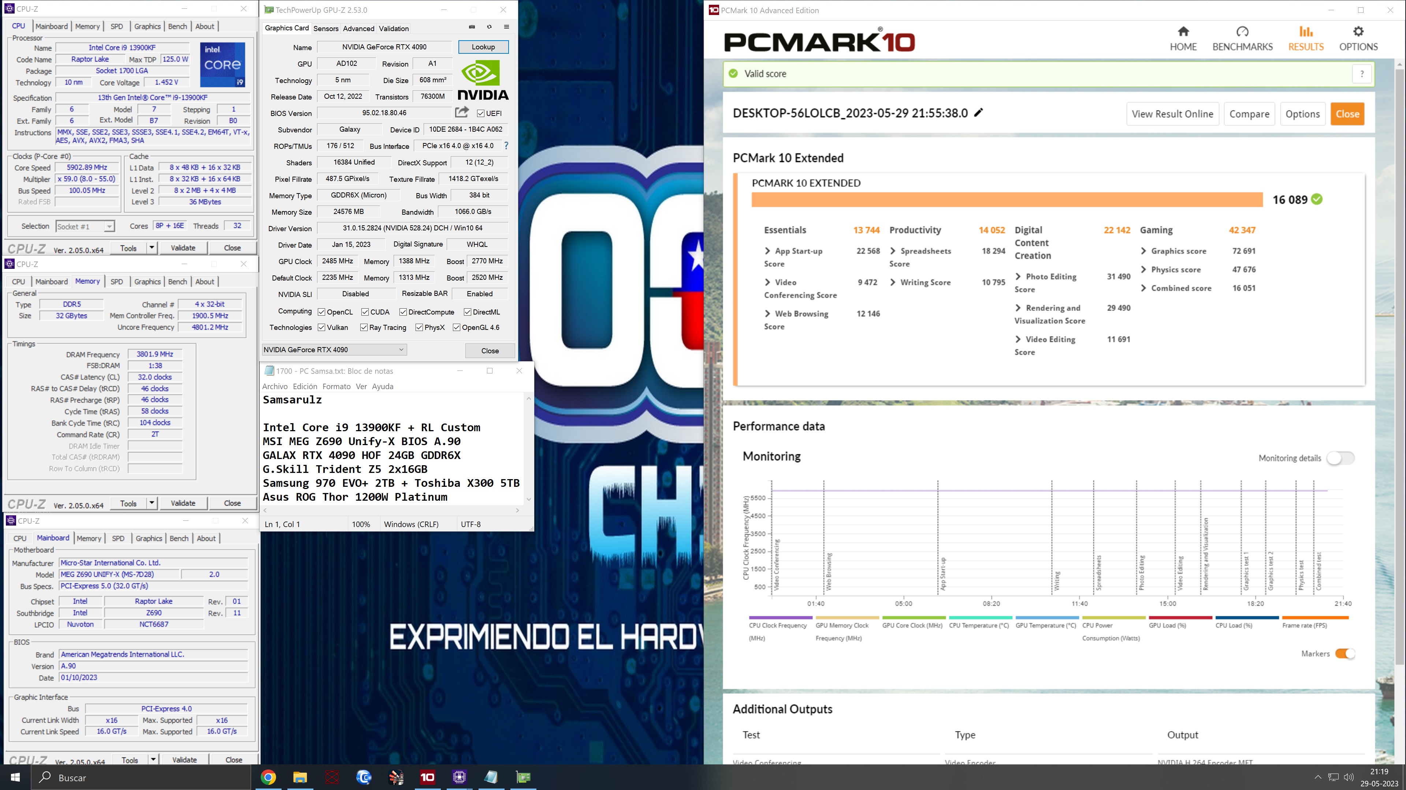Viewport: 1406px width, 790px height.
Task: Expand the App Start-up Score row
Action: [767, 251]
